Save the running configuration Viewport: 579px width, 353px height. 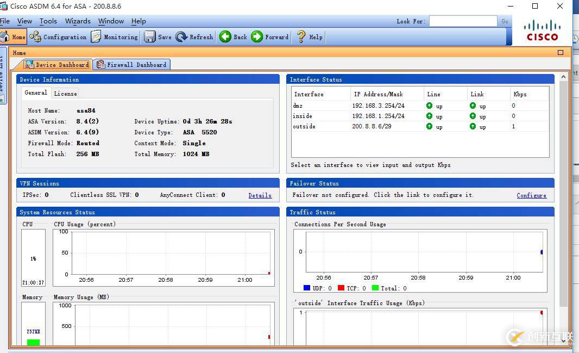point(158,37)
